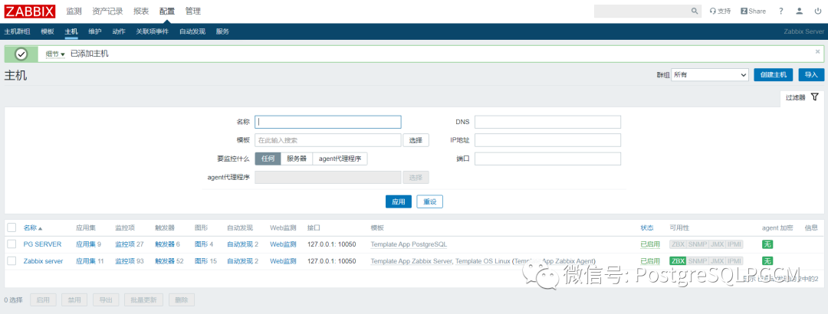Viewport: 828px width, 314px height.
Task: Open the 监测 menu
Action: point(74,11)
